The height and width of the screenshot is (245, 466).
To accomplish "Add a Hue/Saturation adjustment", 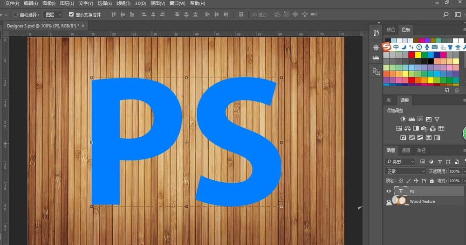I will point(399,128).
